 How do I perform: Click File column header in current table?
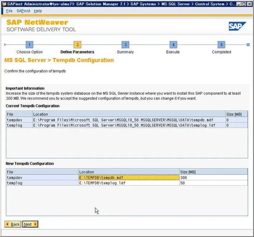click(x=19, y=114)
